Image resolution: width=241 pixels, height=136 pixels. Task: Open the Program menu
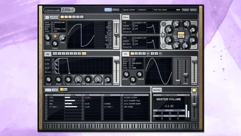click(x=185, y=10)
